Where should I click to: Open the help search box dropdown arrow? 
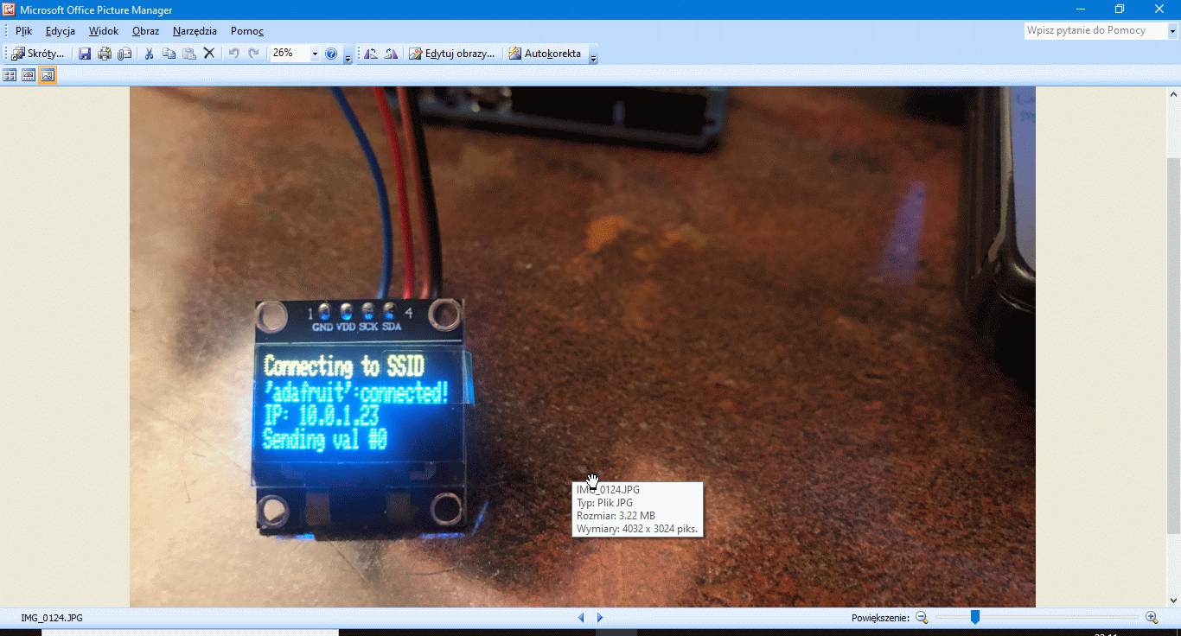pos(1172,31)
